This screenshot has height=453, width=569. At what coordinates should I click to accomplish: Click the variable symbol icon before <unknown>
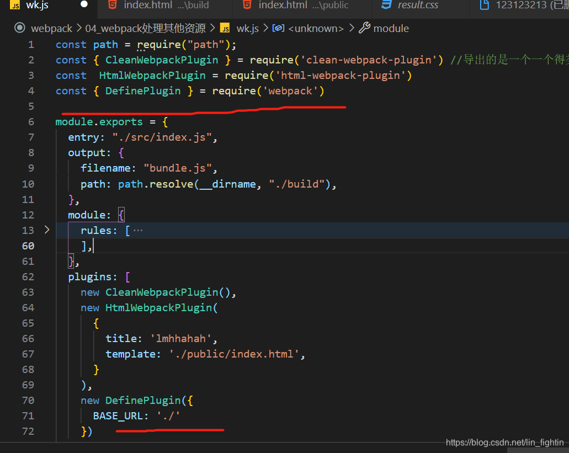(278, 28)
